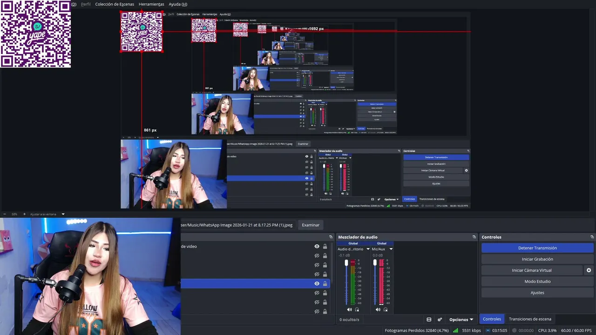Click the green signal bars status icon

point(455,330)
